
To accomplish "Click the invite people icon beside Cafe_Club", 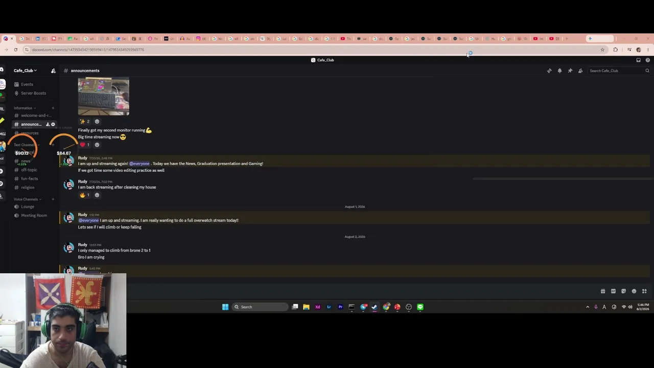I will coord(53,71).
